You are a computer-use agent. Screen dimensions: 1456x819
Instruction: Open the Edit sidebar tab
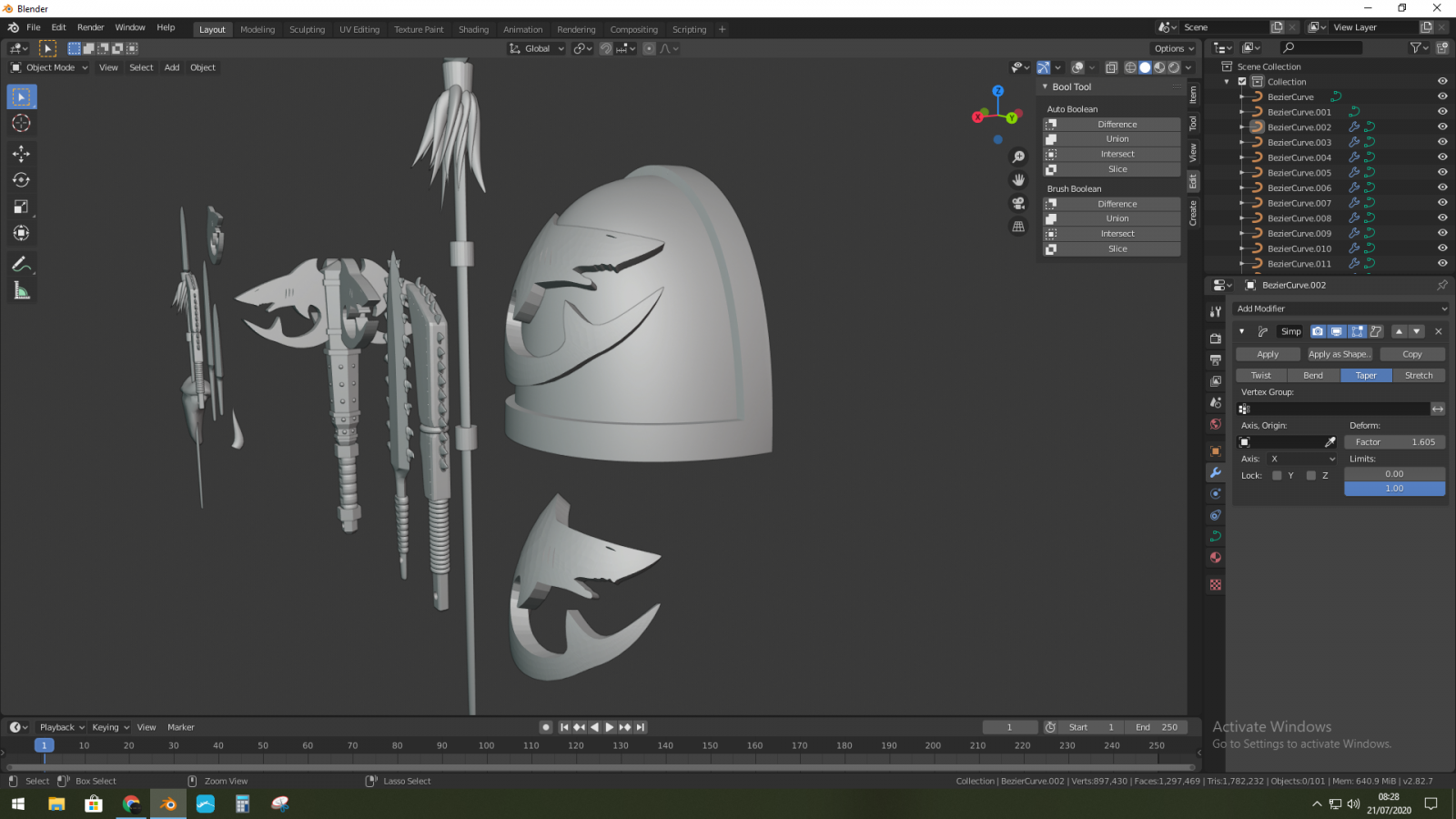click(1193, 183)
